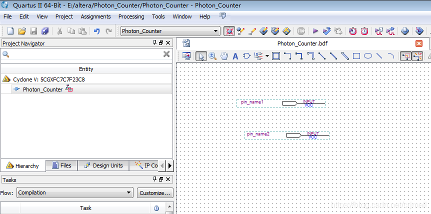Screen dimensions: 431x214
Task: Select the Orthogonal Conduit tool
Action: [310, 56]
